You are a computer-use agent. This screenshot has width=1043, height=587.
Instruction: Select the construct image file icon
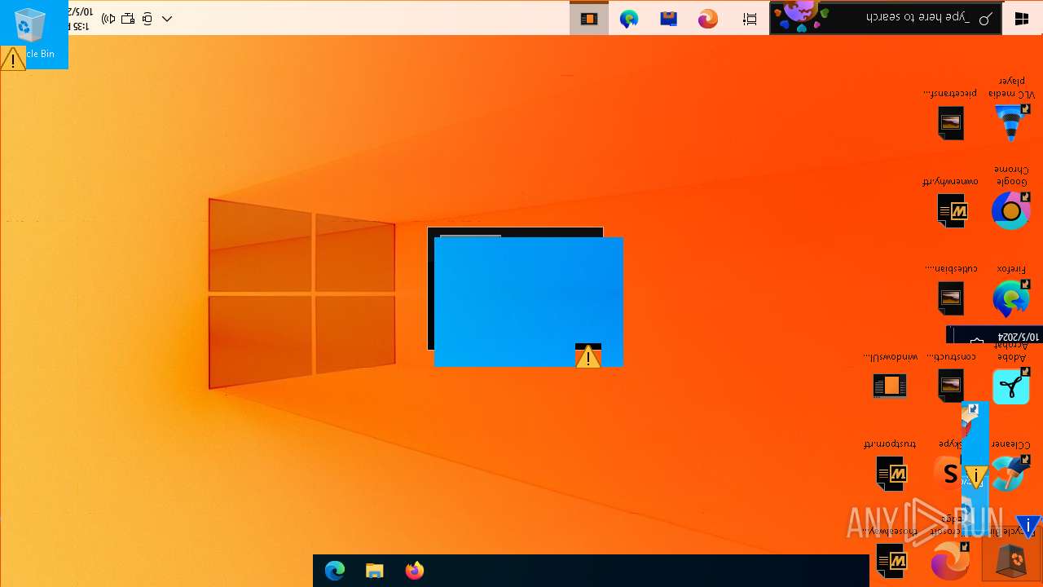pos(950,386)
